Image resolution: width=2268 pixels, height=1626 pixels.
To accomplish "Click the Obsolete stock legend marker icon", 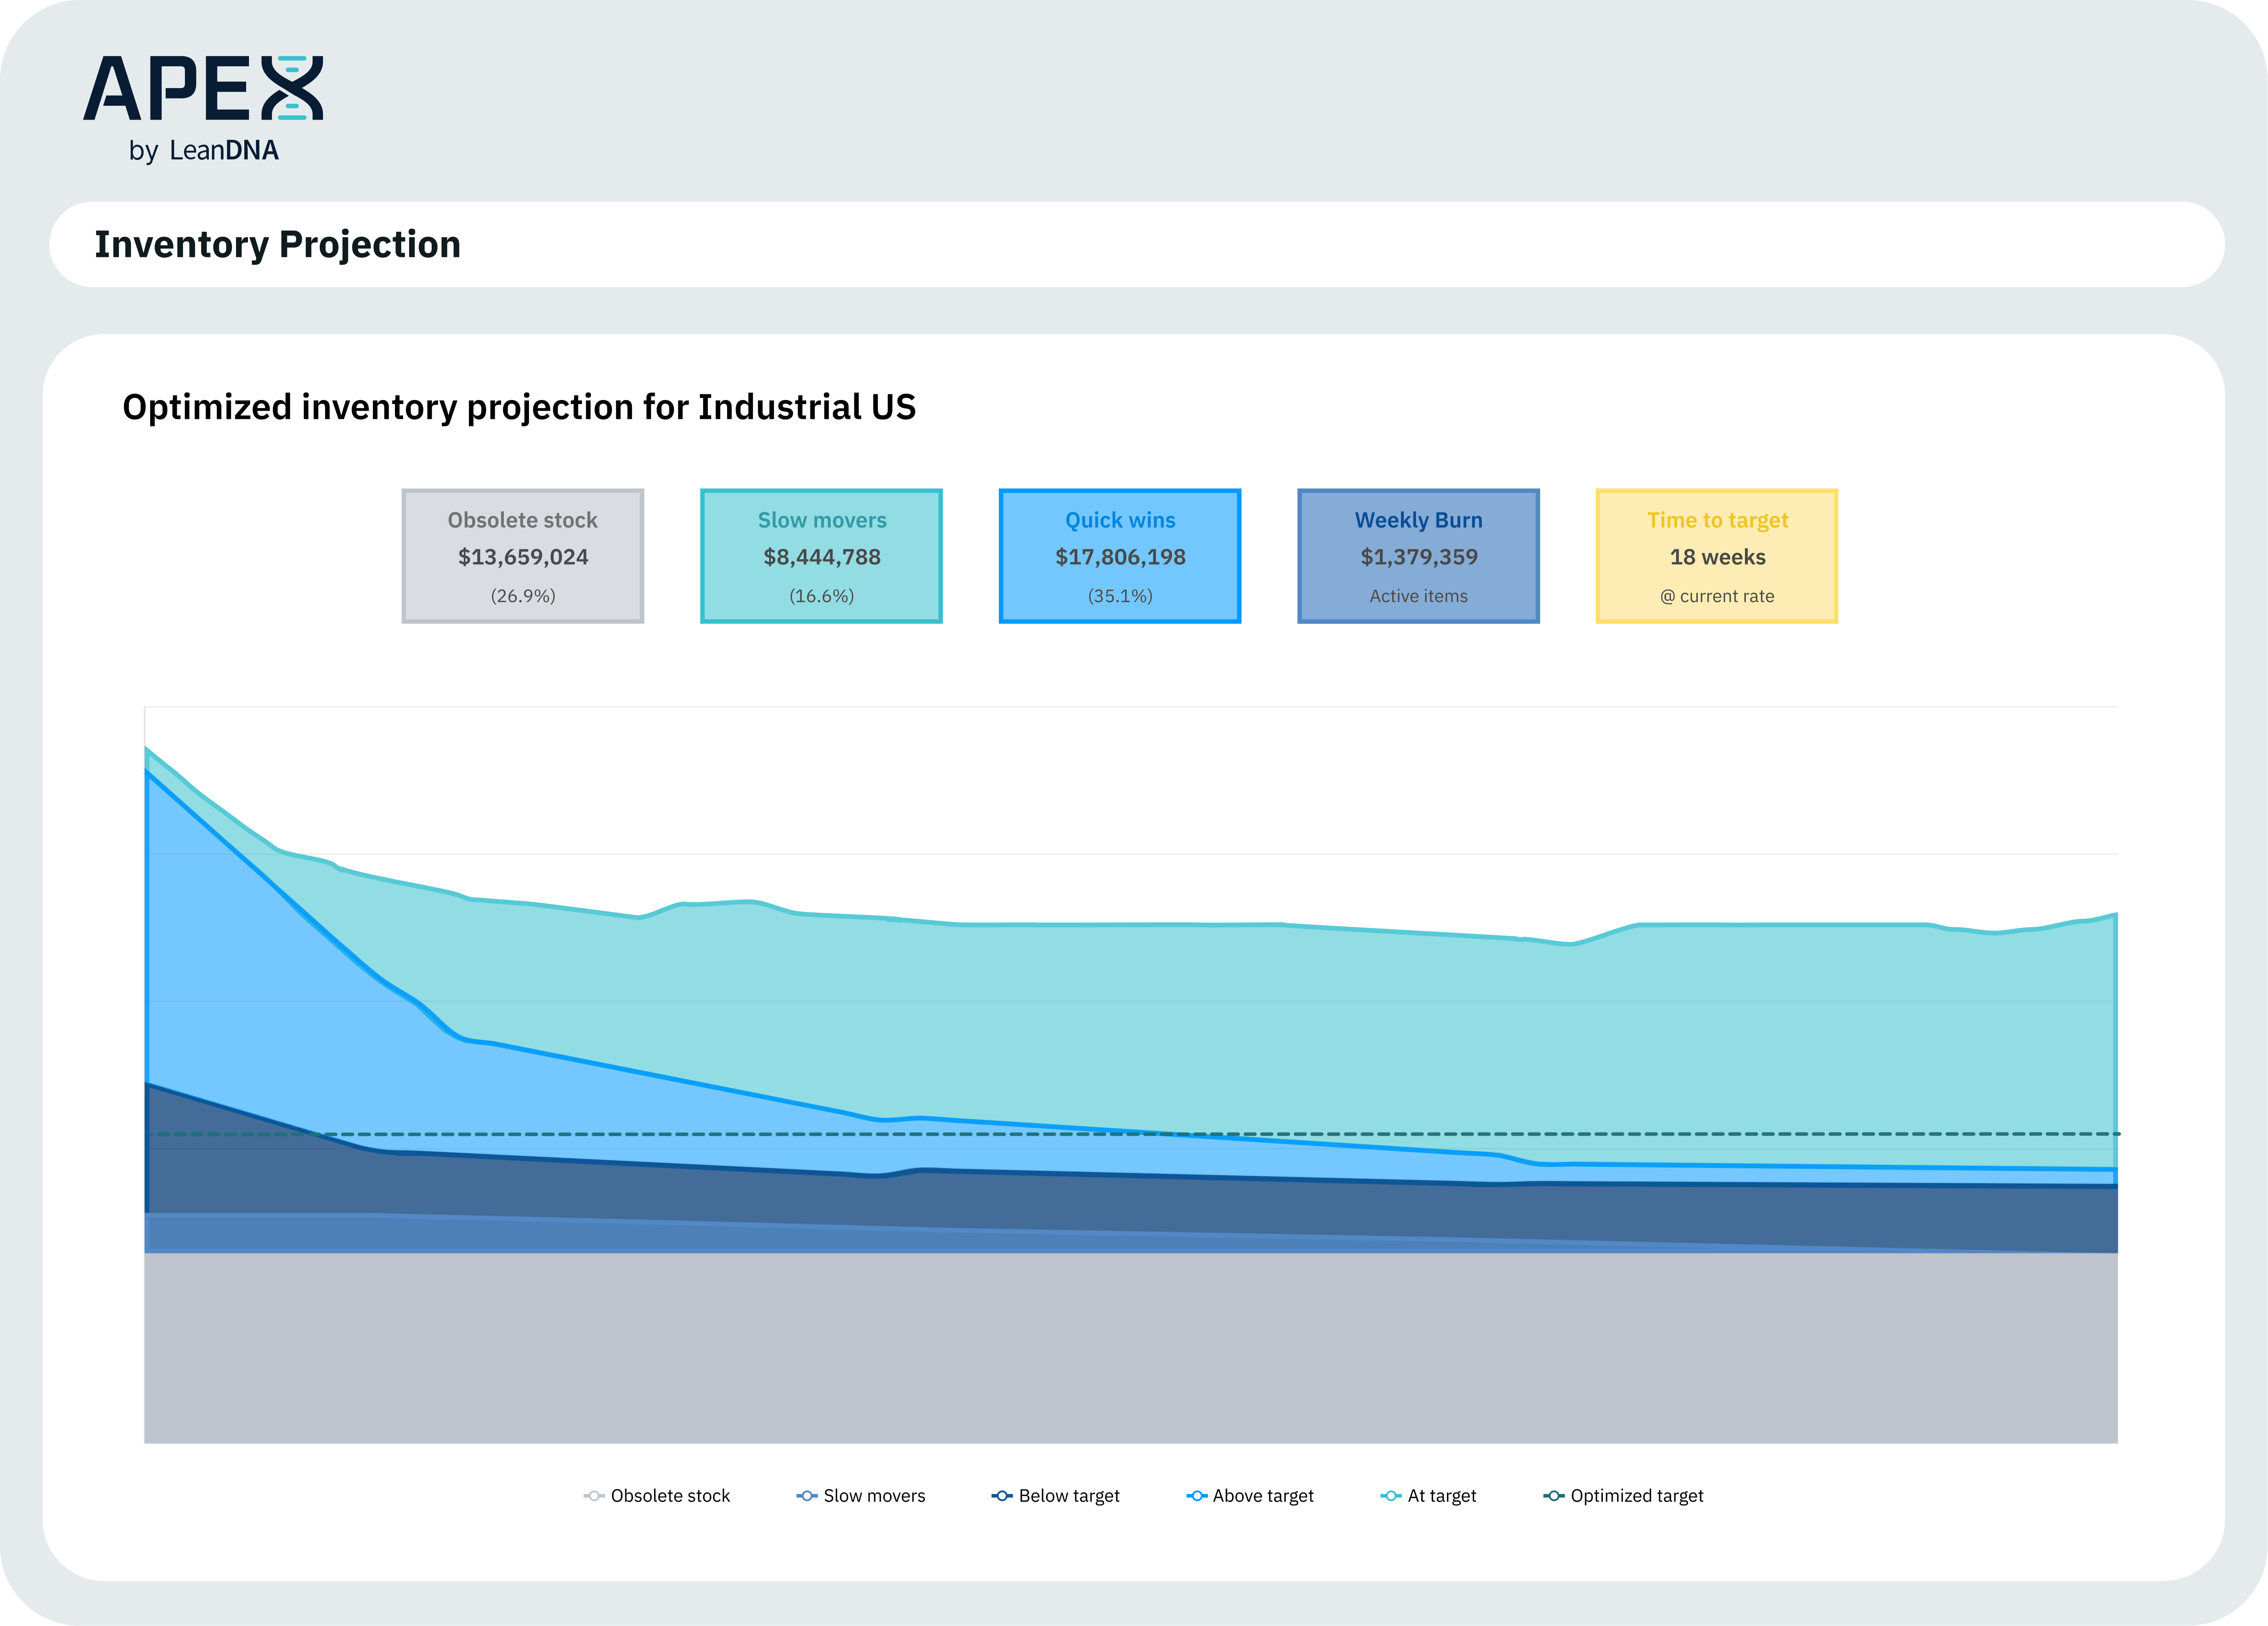I will [x=594, y=1496].
